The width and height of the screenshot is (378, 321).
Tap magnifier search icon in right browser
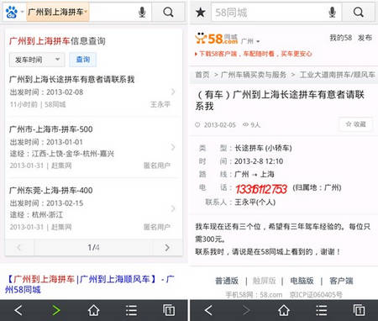(x=358, y=13)
